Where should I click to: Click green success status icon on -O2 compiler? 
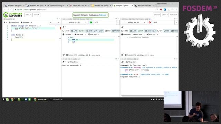click(91, 22)
